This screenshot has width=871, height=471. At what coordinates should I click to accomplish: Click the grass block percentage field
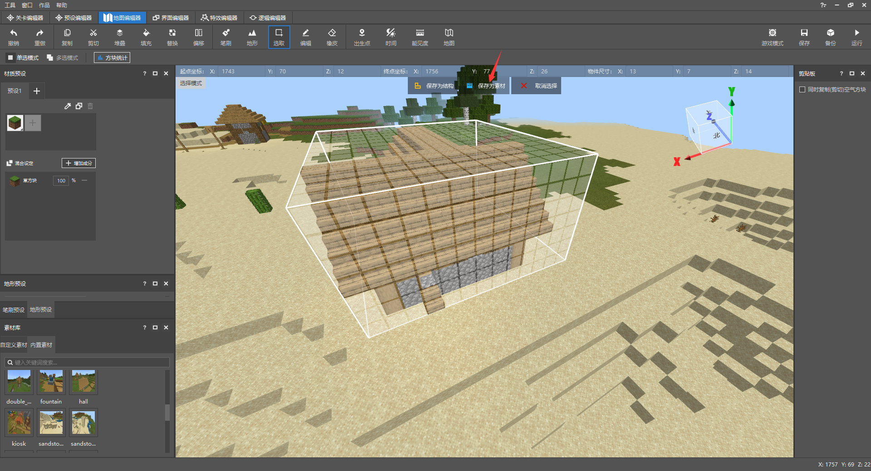pos(61,180)
